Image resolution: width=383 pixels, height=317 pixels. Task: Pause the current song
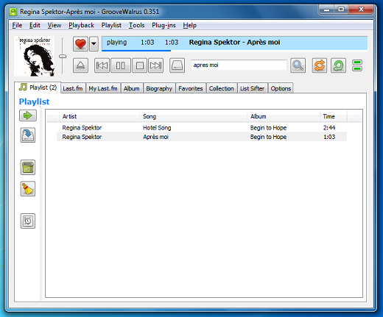coord(121,65)
